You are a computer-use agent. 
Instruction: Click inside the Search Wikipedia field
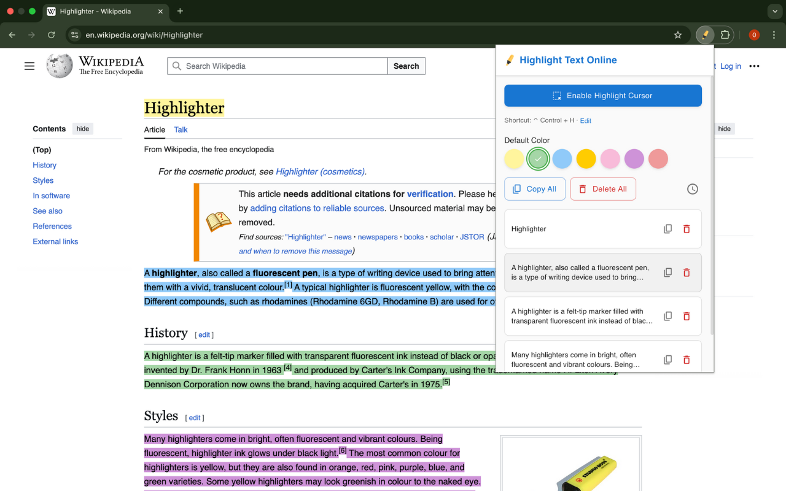(x=282, y=66)
